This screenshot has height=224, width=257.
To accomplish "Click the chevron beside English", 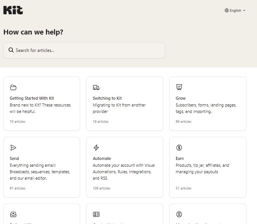I will pos(244,11).
